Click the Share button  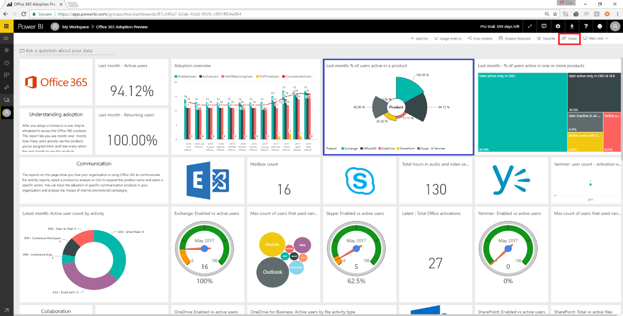click(x=569, y=38)
